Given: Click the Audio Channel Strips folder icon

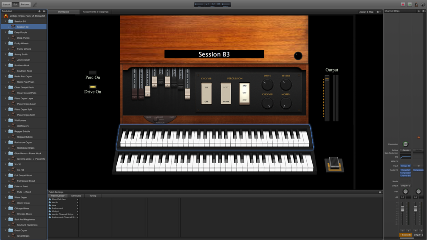Looking at the screenshot, I should (50, 214).
